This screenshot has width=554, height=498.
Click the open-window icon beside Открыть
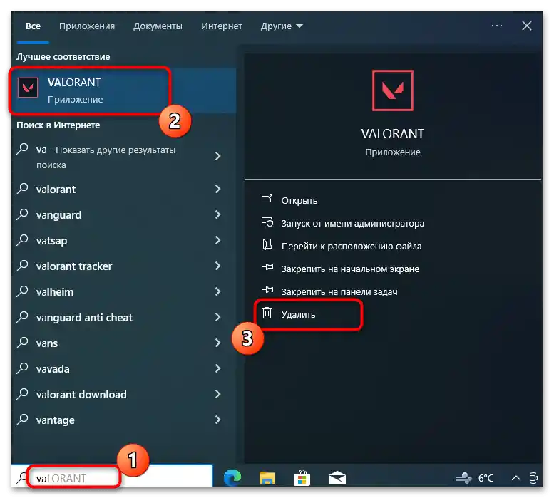point(267,199)
